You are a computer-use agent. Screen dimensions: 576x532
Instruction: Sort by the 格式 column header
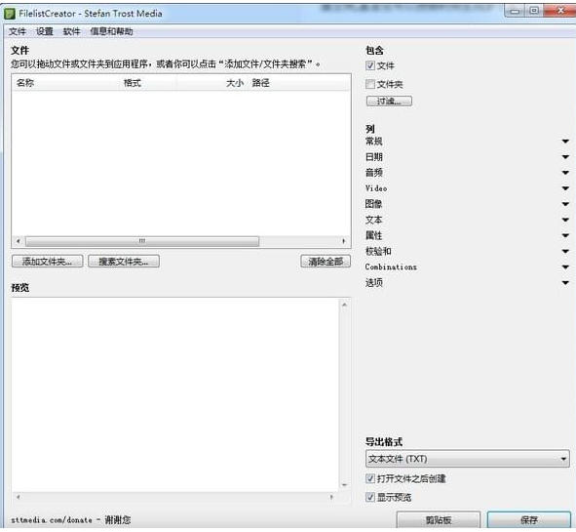point(148,83)
